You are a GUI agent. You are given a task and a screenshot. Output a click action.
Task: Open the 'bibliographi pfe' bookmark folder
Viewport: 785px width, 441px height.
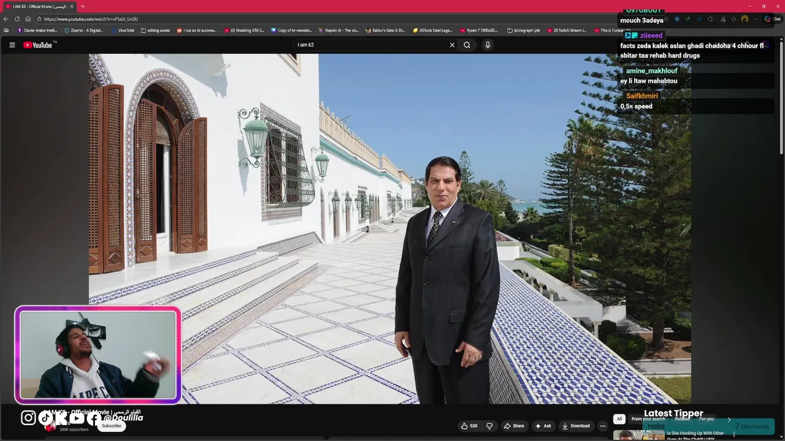click(524, 30)
